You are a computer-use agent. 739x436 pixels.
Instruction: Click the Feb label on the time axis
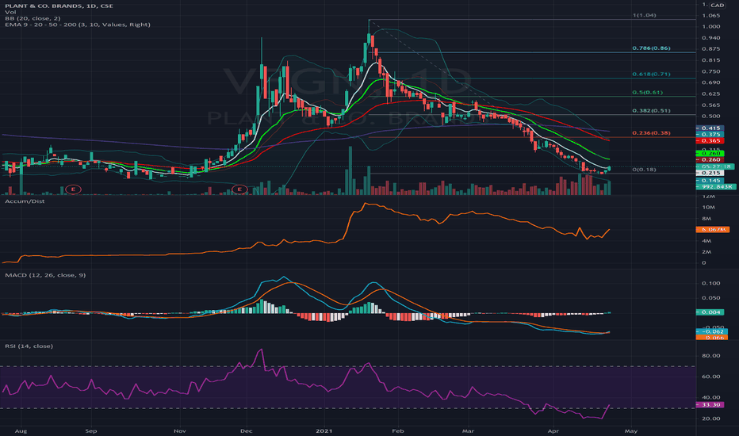tap(398, 430)
